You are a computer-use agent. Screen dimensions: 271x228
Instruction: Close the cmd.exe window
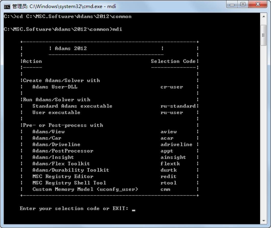point(258,4)
